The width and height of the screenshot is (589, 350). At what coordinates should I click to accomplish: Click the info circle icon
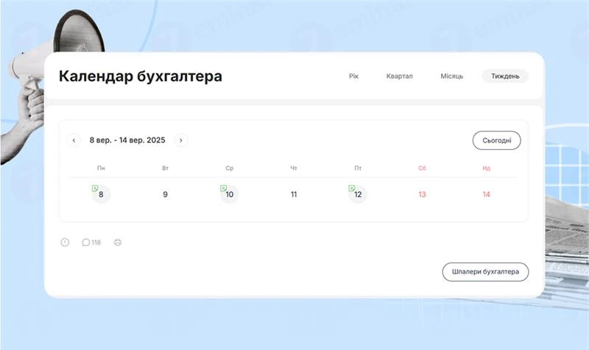[x=65, y=243]
